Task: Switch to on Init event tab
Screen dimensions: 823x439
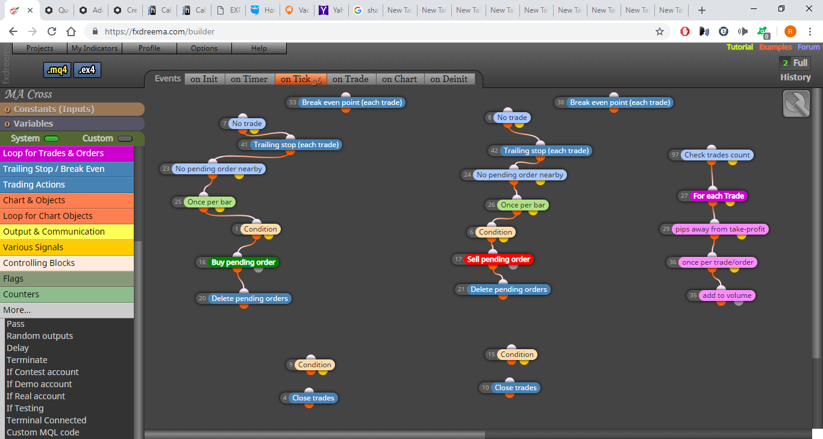Action: click(x=204, y=79)
